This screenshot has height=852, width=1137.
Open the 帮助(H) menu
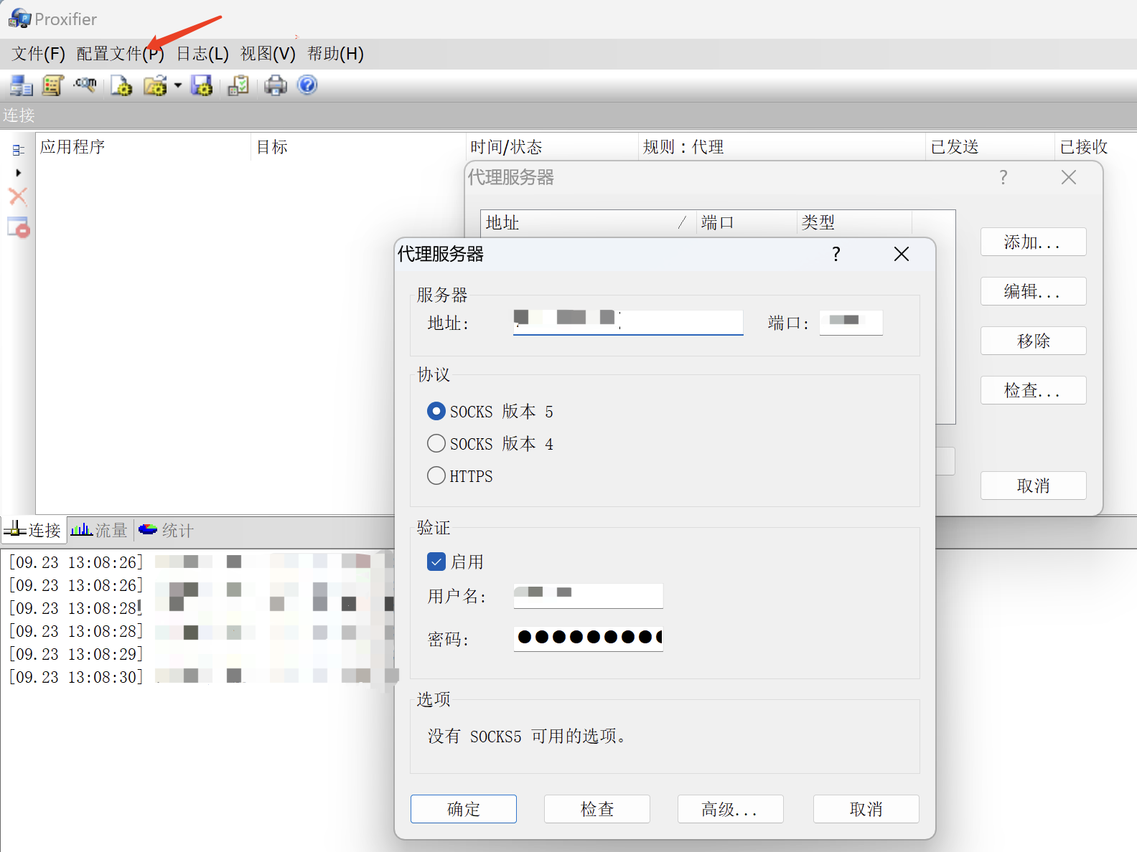pos(335,54)
